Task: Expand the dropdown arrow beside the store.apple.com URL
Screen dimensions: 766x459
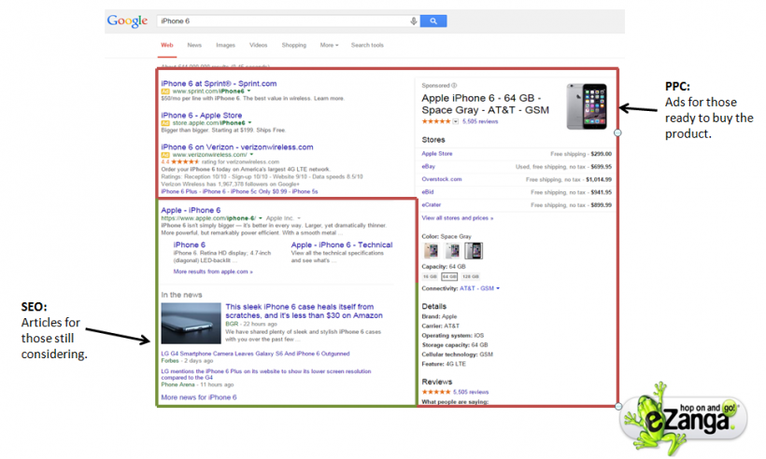Action: (250, 122)
